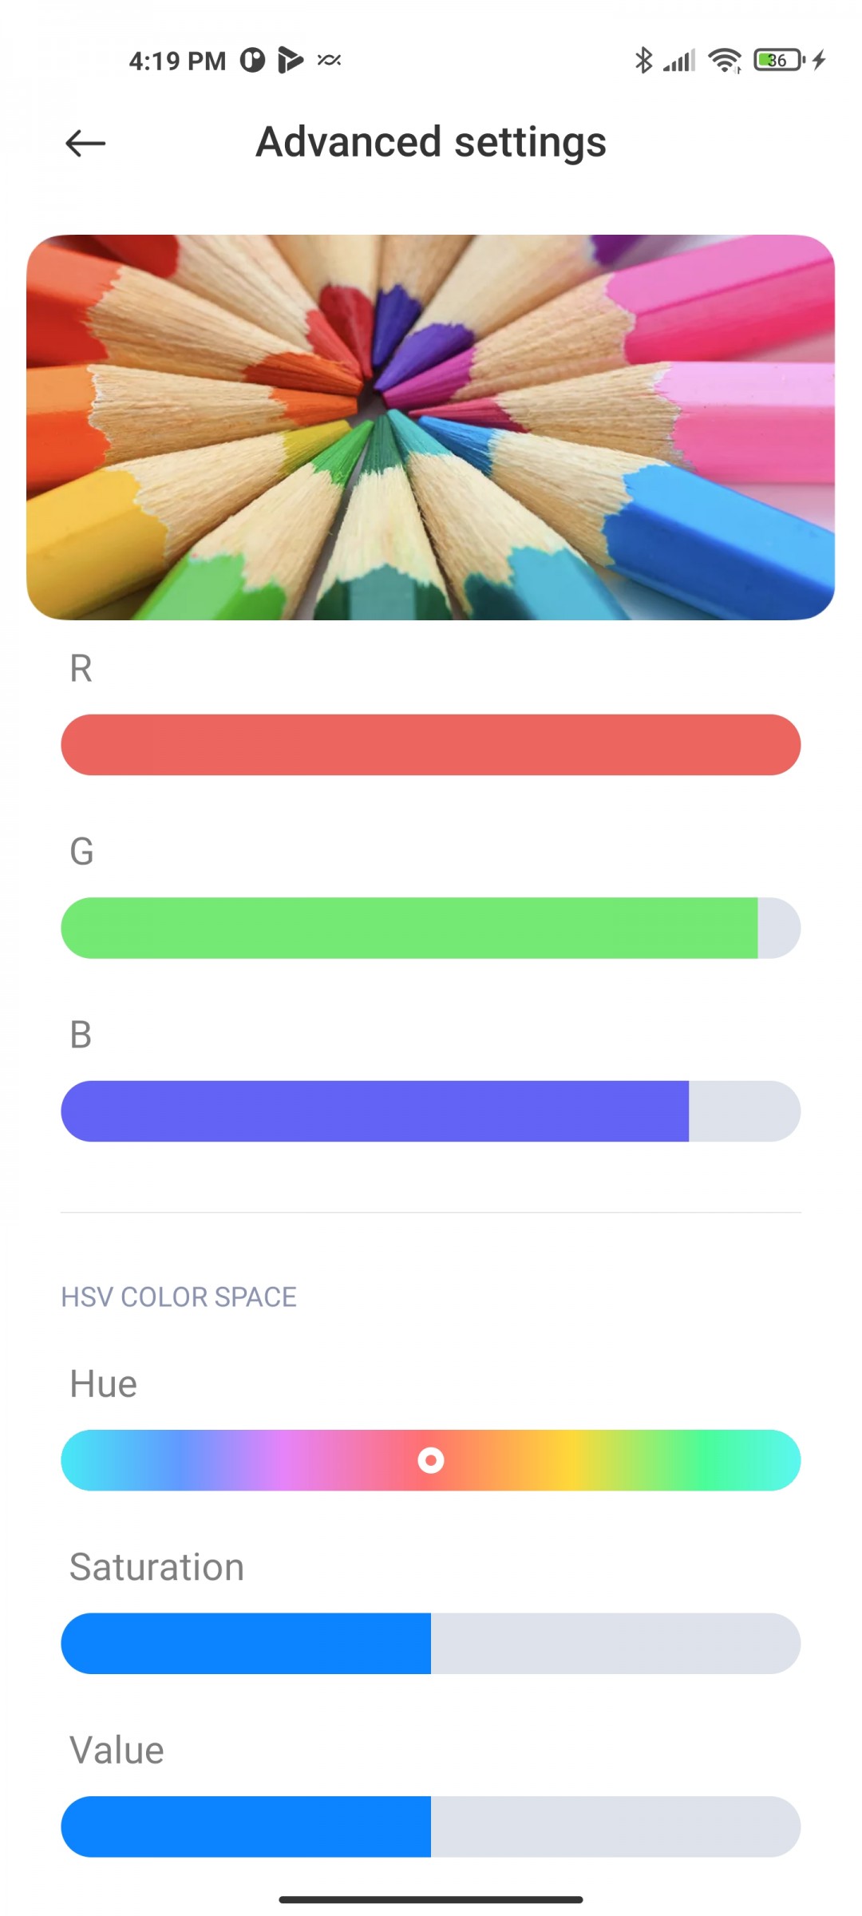This screenshot has width=862, height=1916.
Task: Tap the circular notification icon beside the clock
Action: [252, 61]
